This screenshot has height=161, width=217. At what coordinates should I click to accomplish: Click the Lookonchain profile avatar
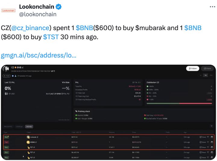(8, 10)
